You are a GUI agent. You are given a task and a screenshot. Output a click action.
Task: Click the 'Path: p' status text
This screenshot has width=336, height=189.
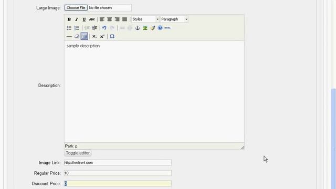71,146
